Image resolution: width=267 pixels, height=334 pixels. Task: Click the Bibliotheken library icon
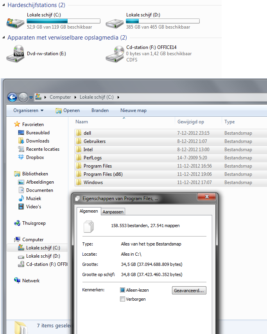point(17,174)
